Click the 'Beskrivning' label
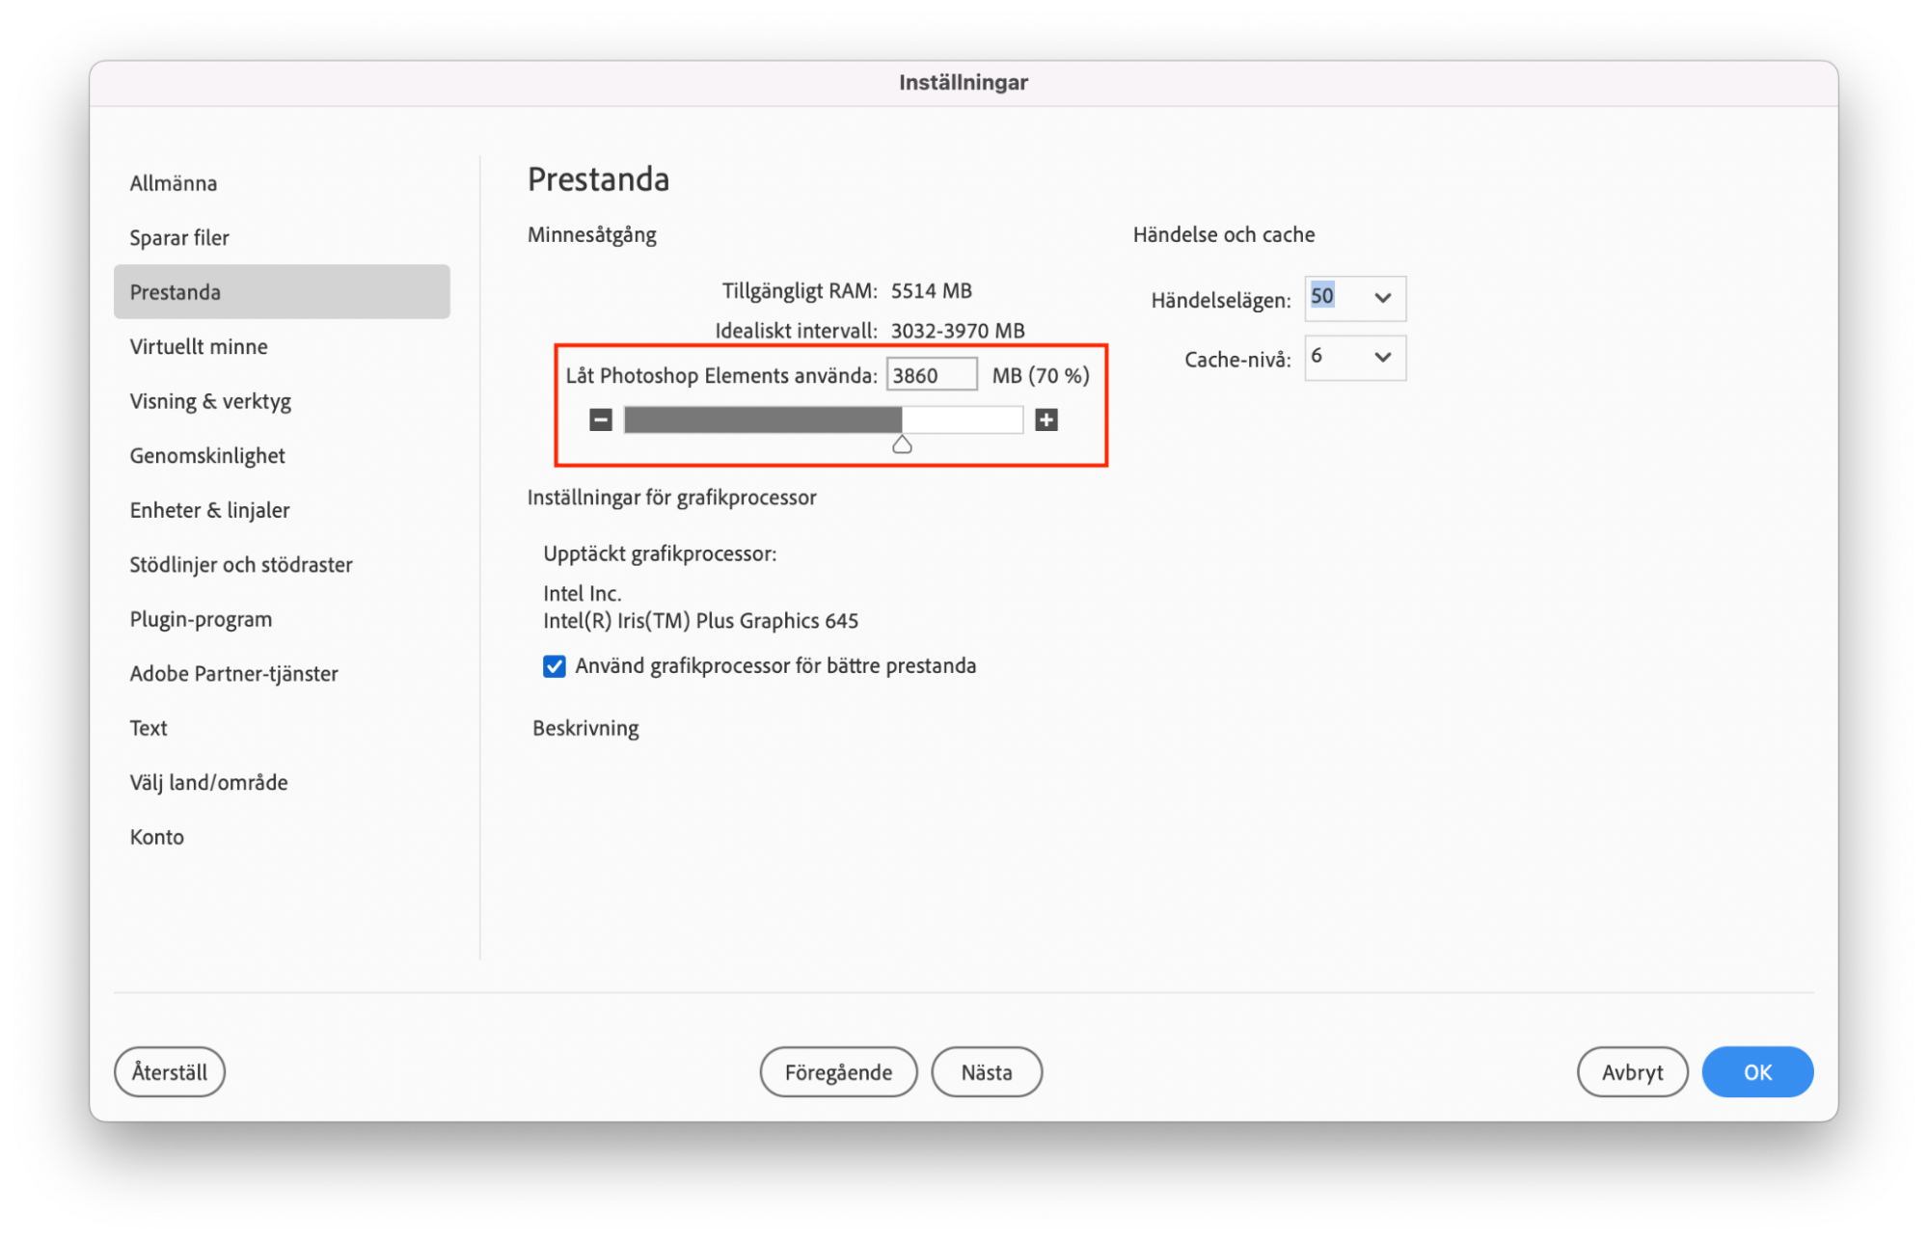 585,728
